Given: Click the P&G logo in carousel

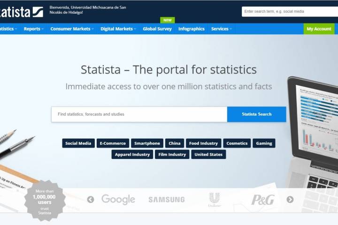Looking at the screenshot, I should click(263, 200).
